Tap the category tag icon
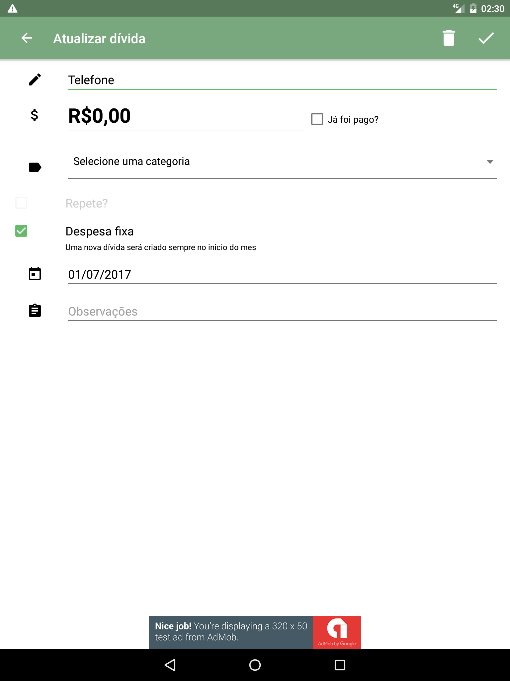This screenshot has height=681, width=510. pyautogui.click(x=35, y=167)
